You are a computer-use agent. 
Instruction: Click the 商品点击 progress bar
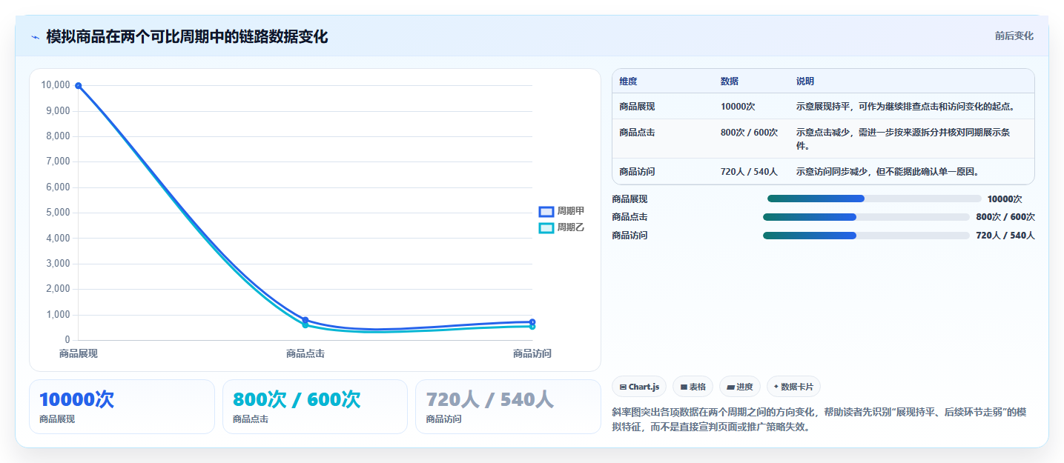[866, 217]
